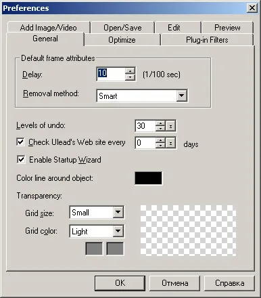Open the Removal method dropdown
The width and height of the screenshot is (261, 298).
point(181,96)
